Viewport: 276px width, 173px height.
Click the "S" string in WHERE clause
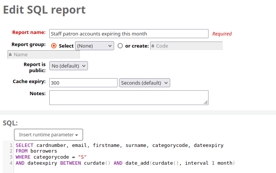pyautogui.click(x=82, y=157)
